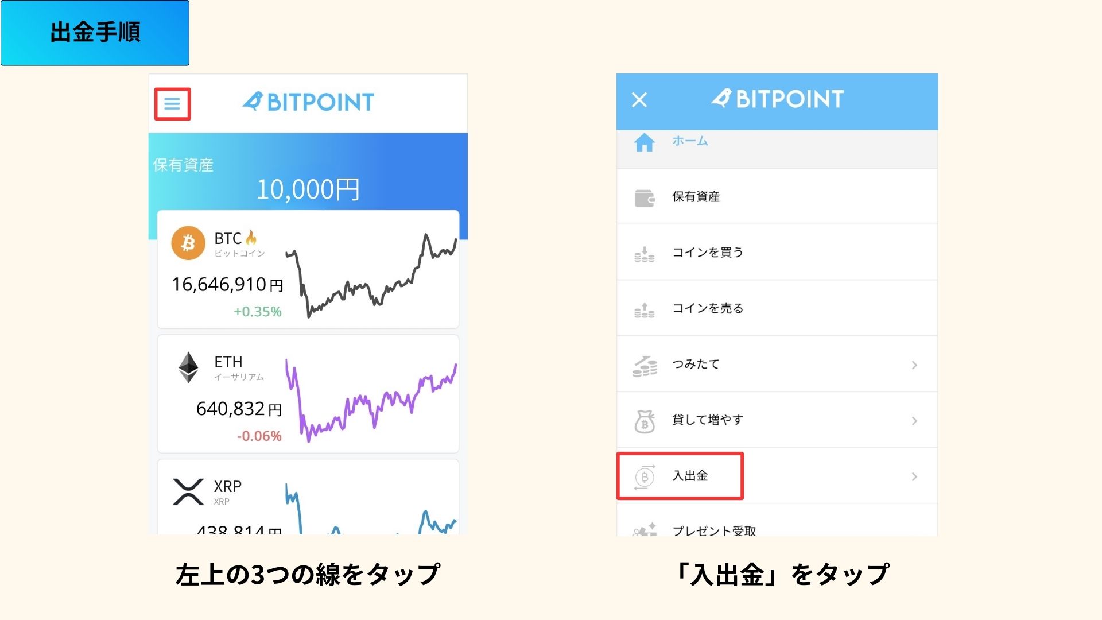Tap the BTC Bitcoin coin icon

[x=188, y=243]
